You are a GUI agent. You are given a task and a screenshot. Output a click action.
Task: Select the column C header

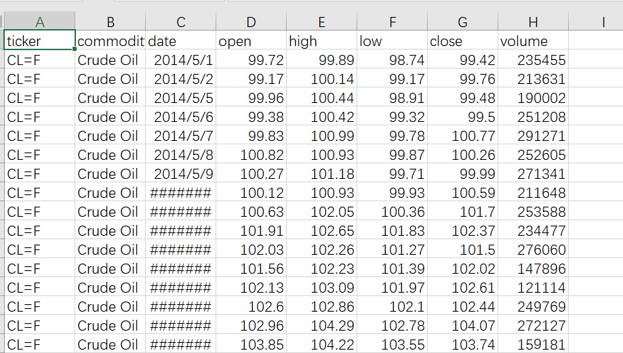pos(180,22)
